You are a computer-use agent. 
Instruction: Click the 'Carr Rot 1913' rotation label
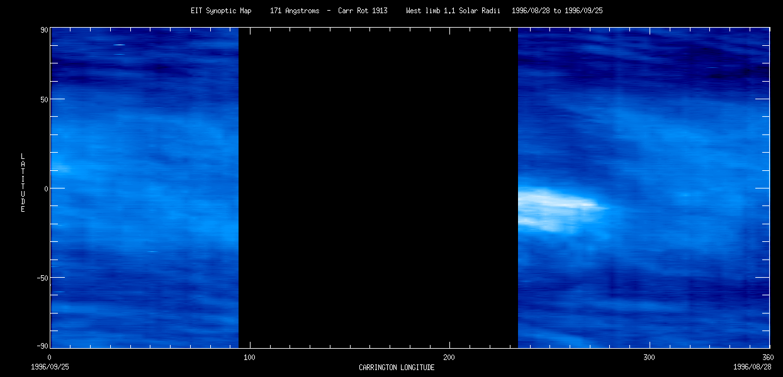pos(363,11)
